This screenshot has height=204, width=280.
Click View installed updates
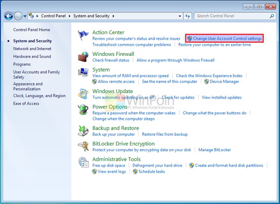click(x=222, y=98)
